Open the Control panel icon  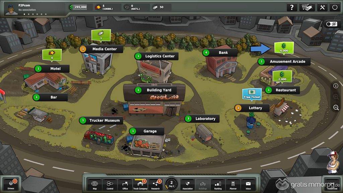click(x=110, y=185)
